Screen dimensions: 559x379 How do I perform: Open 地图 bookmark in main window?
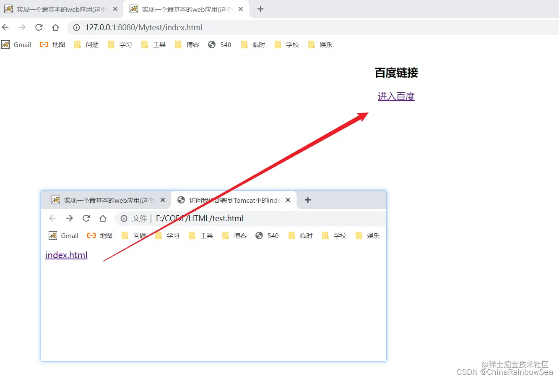click(52, 44)
